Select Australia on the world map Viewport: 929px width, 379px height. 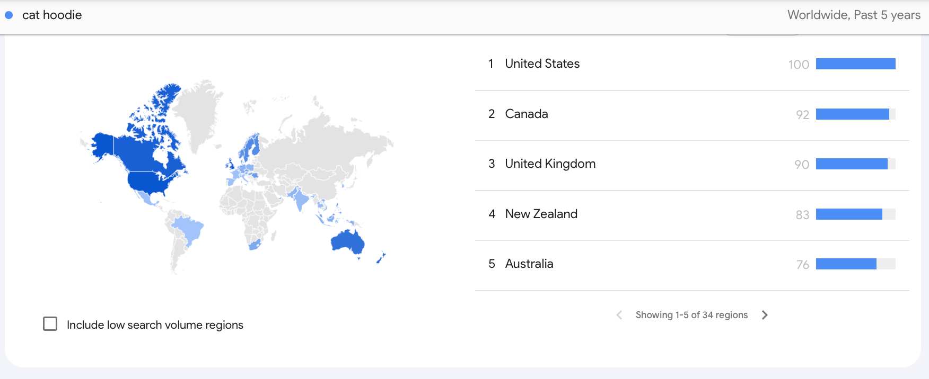(347, 242)
